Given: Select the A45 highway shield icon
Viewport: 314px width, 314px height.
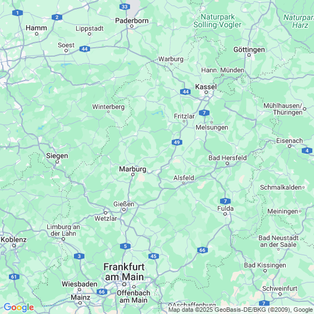Looking at the screenshot, I should pos(153,256).
